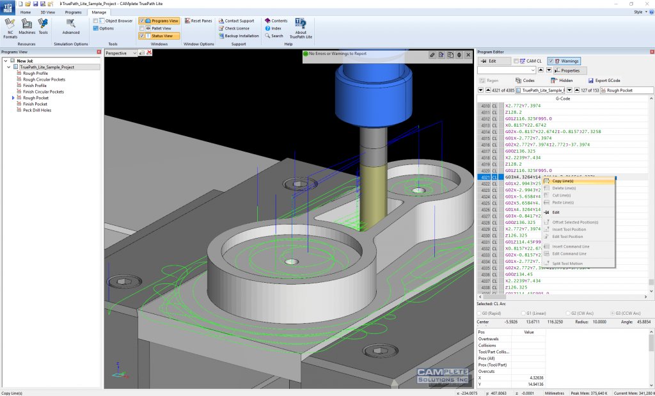Image resolution: width=655 pixels, height=396 pixels.
Task: Click the red X icon beside Perspective dropdown
Action: click(149, 52)
